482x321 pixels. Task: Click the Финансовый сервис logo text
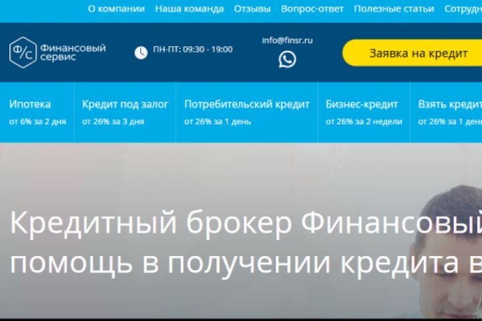click(73, 52)
